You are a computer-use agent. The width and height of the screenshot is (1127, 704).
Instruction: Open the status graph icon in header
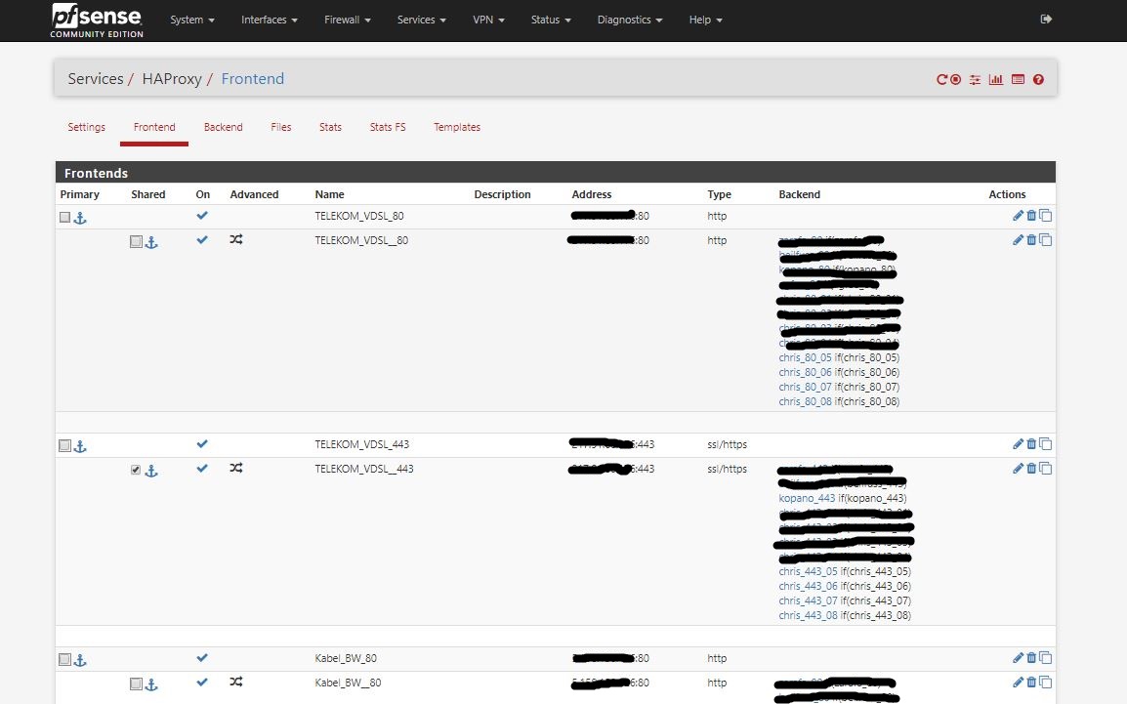996,80
